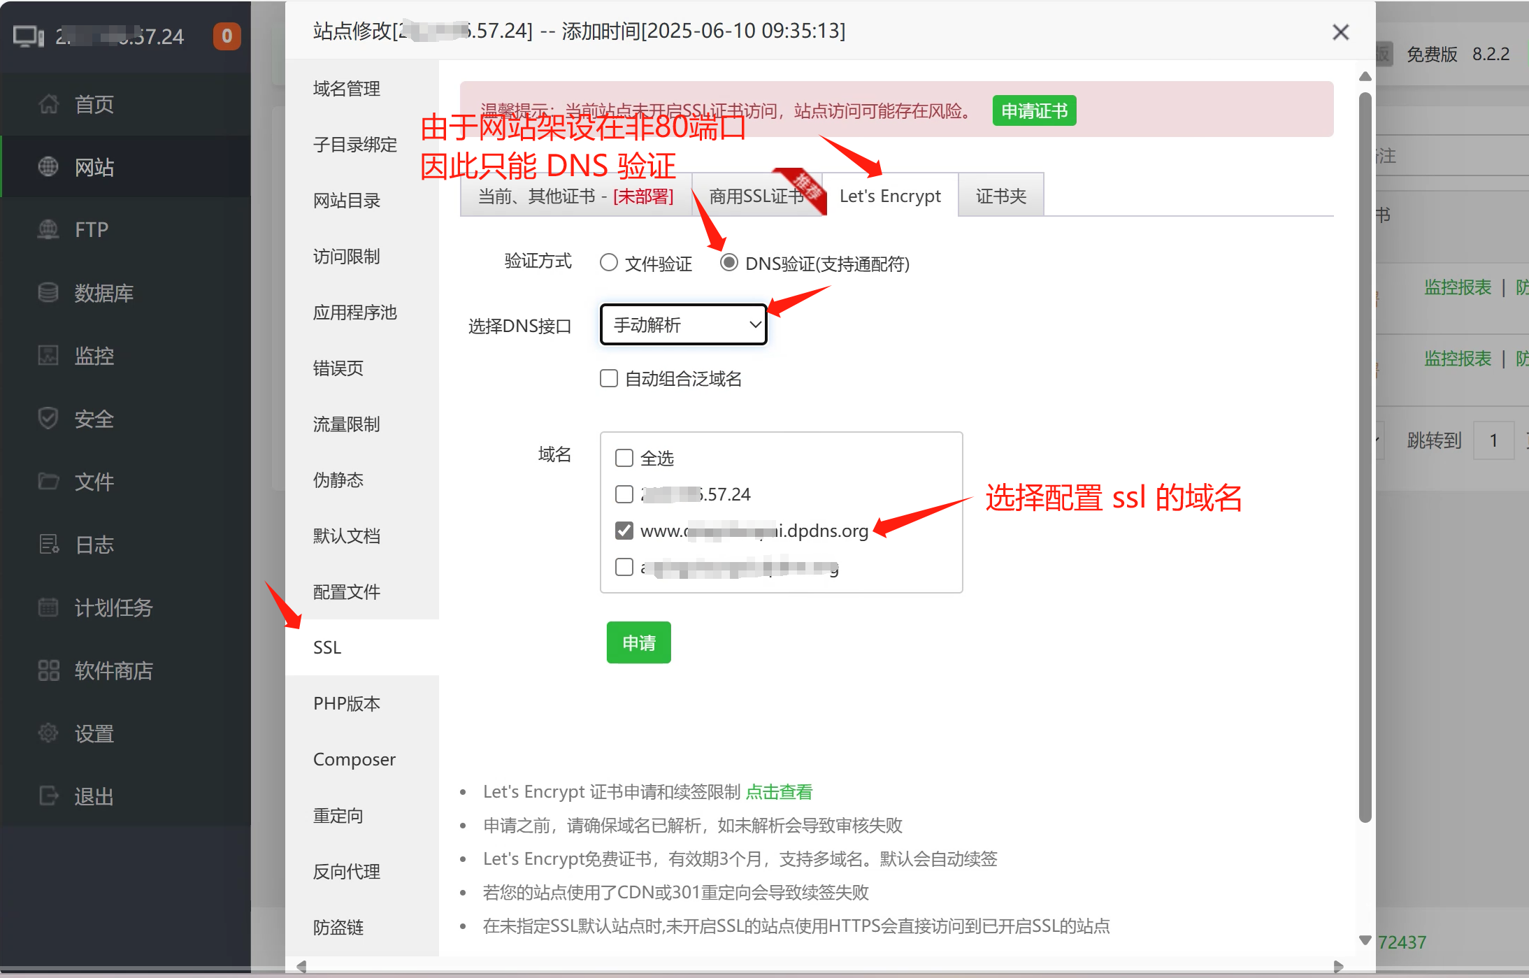Click the Software Store grid icon
The width and height of the screenshot is (1529, 978).
[48, 670]
